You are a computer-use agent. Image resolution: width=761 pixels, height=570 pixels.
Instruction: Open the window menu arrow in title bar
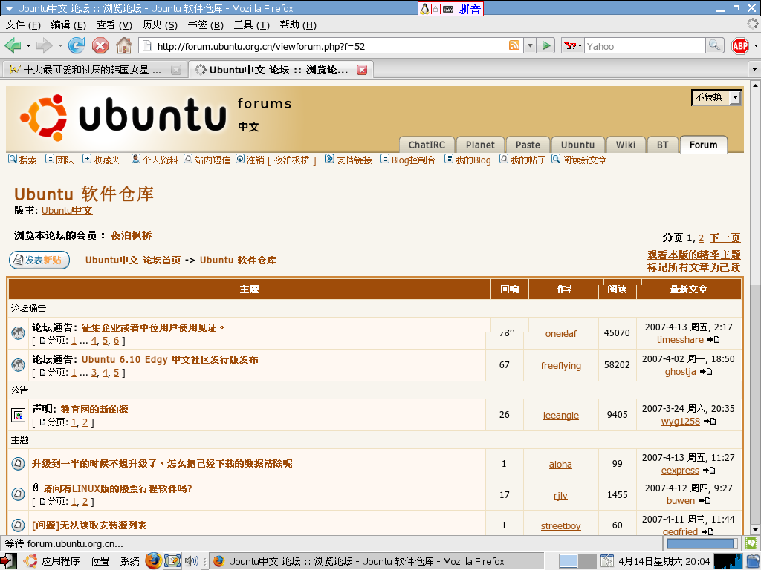(x=8, y=8)
